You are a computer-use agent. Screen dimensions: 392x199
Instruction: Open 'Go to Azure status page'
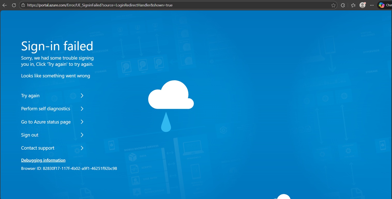coord(46,122)
